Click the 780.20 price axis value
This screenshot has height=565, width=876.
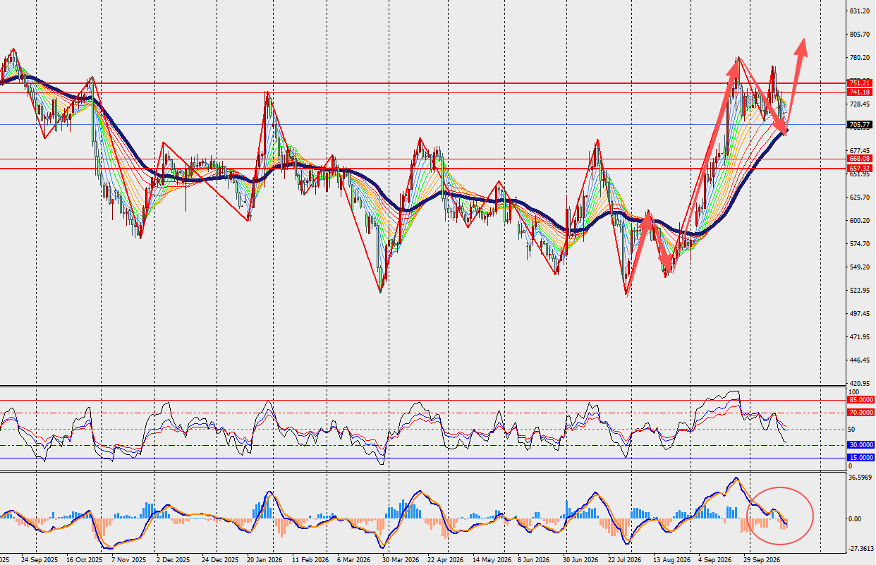pos(859,58)
